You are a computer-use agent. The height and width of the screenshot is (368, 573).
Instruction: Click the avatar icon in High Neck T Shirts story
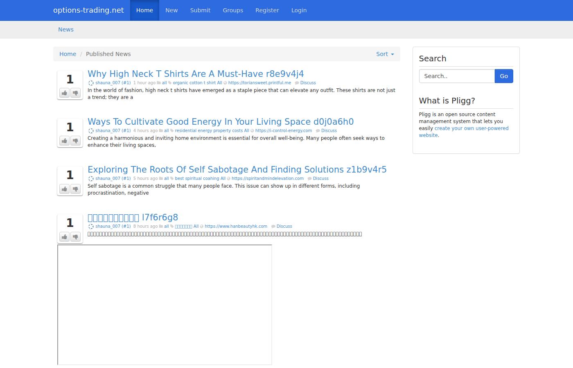[91, 83]
